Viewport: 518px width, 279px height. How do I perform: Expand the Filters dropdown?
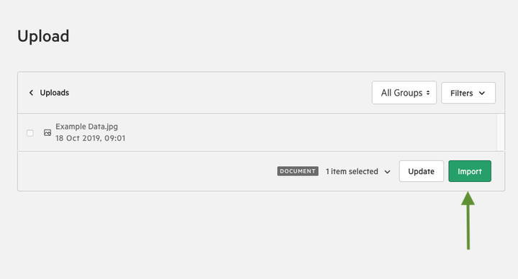[x=468, y=93]
